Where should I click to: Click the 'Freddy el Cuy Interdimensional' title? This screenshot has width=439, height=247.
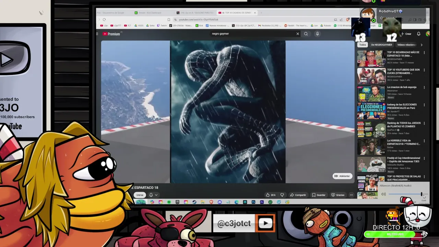coord(404,160)
